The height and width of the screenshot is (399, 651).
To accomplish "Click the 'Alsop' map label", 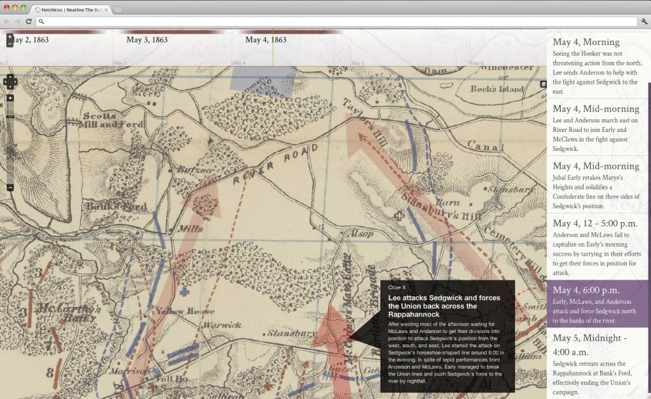I will pyautogui.click(x=360, y=234).
